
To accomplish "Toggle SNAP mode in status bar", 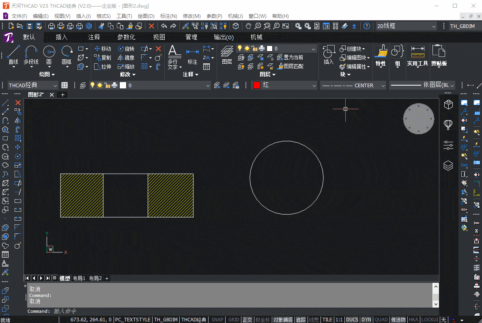I will [217, 320].
